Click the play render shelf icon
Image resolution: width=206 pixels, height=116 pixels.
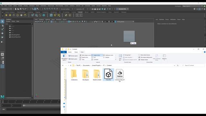81,15
